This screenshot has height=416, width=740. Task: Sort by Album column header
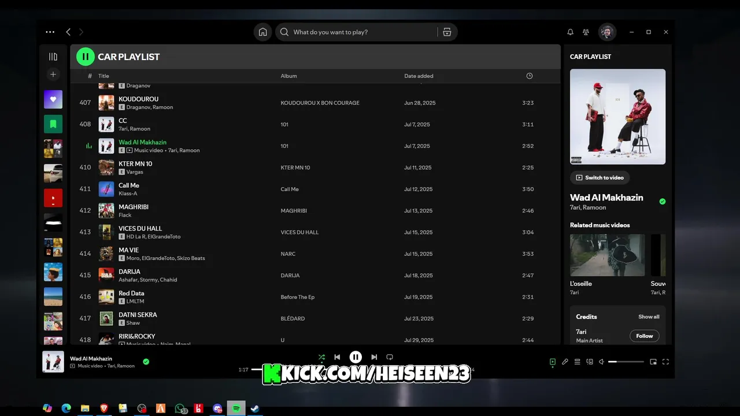(289, 76)
